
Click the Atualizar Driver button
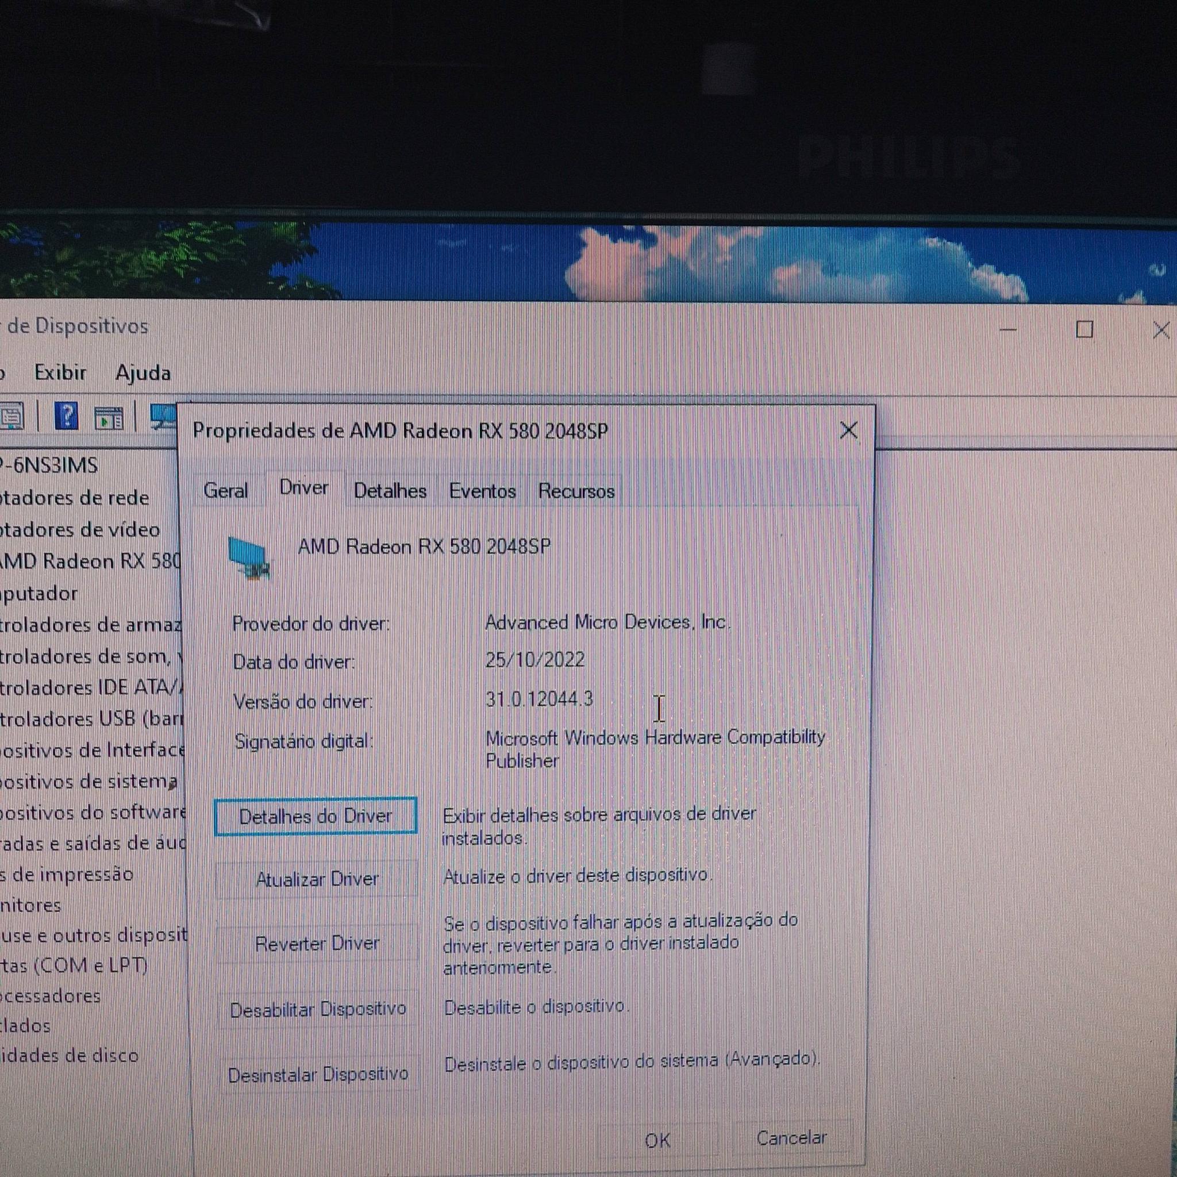click(317, 879)
